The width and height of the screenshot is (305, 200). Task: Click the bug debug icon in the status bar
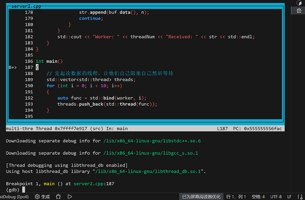pyautogui.click(x=58, y=197)
